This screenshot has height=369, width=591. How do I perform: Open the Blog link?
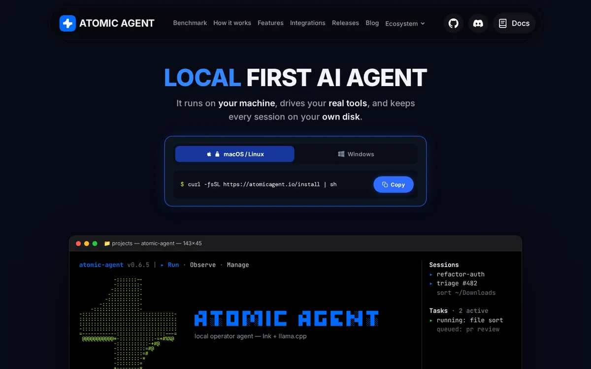[x=372, y=23]
